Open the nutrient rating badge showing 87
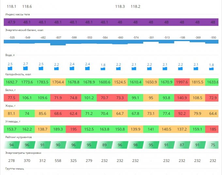 coord(182,145)
